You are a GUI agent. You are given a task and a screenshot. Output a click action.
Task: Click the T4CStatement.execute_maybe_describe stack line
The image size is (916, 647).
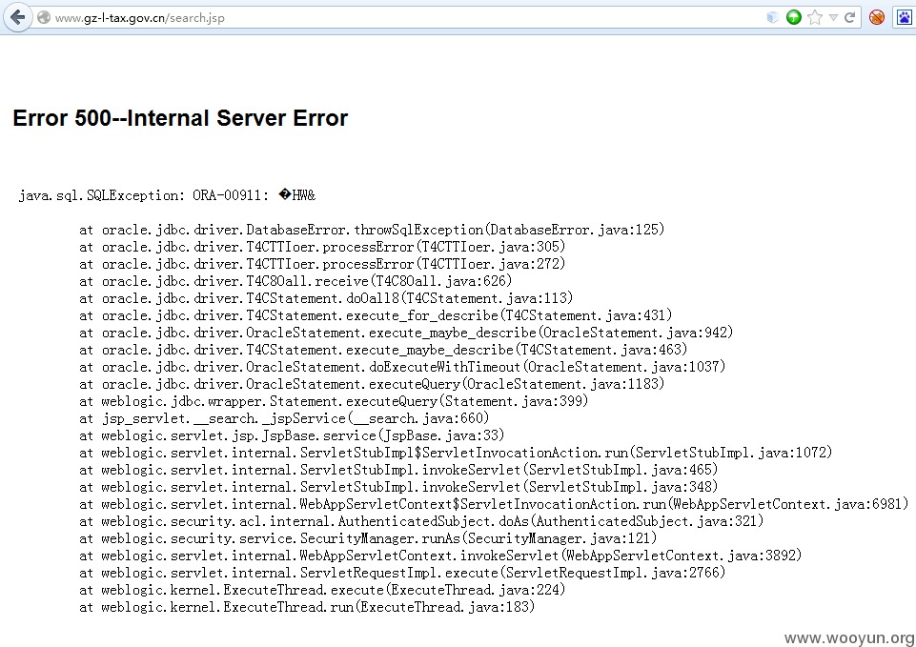tap(383, 350)
